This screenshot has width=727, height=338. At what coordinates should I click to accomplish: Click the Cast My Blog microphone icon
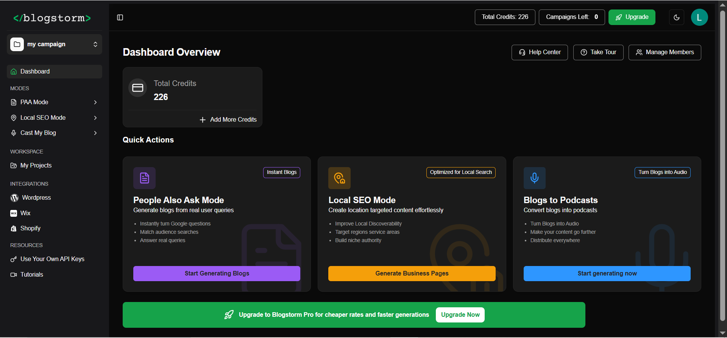coord(14,133)
